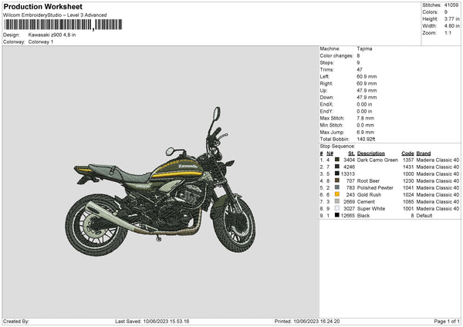Click stitch count 13313 in row 3
The width and height of the screenshot is (463, 327).
[348, 174]
